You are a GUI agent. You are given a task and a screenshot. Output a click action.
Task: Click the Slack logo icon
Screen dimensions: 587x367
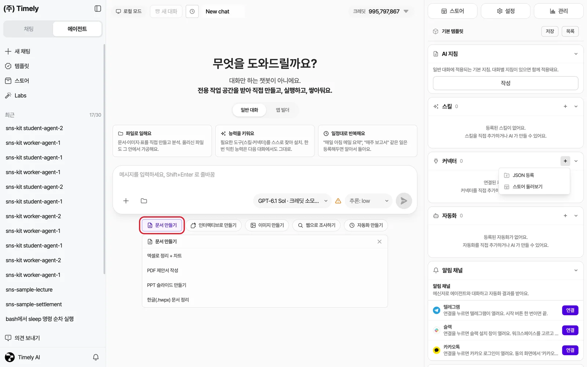click(x=437, y=330)
